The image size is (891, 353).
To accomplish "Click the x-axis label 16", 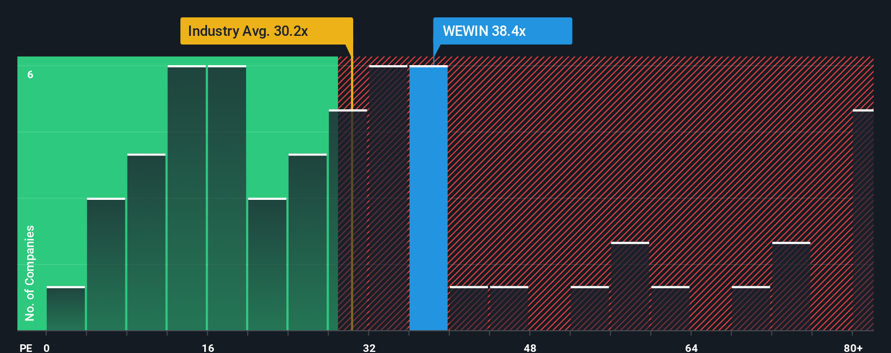I will coord(208,348).
